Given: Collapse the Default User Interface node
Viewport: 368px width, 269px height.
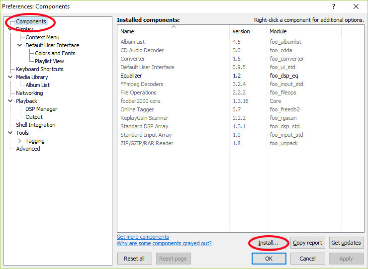Looking at the screenshot, I should point(20,45).
